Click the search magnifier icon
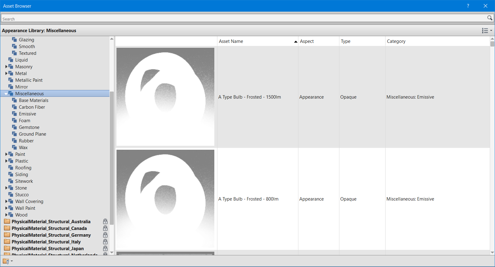The height and width of the screenshot is (267, 495). pos(489,18)
